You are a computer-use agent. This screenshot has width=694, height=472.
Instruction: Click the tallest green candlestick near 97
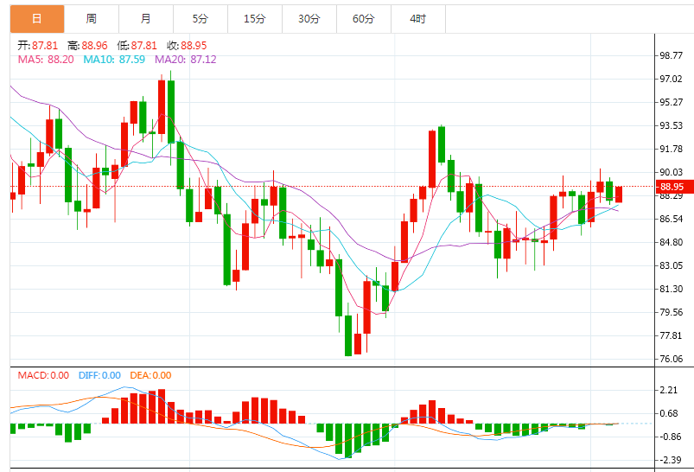tap(171, 112)
